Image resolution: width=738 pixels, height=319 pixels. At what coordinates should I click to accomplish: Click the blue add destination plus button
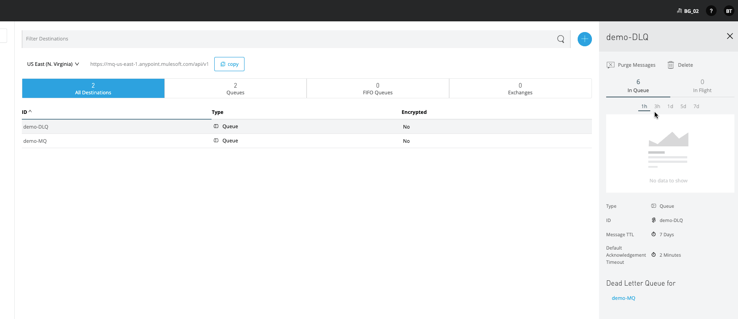(x=584, y=39)
